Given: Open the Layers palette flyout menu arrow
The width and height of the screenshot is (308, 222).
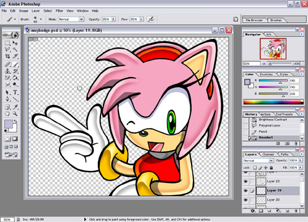Looking at the screenshot, I should tap(302, 154).
